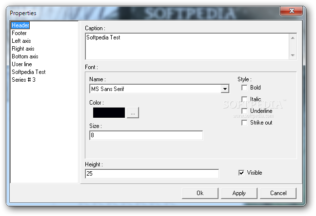The image size is (316, 216).
Task: Select Header in the properties list
Action: point(20,25)
